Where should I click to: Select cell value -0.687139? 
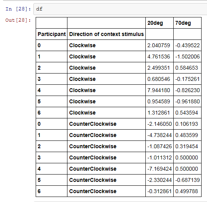tap(188, 180)
